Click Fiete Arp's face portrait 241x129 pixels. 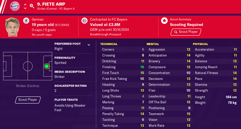pyautogui.click(x=12, y=27)
